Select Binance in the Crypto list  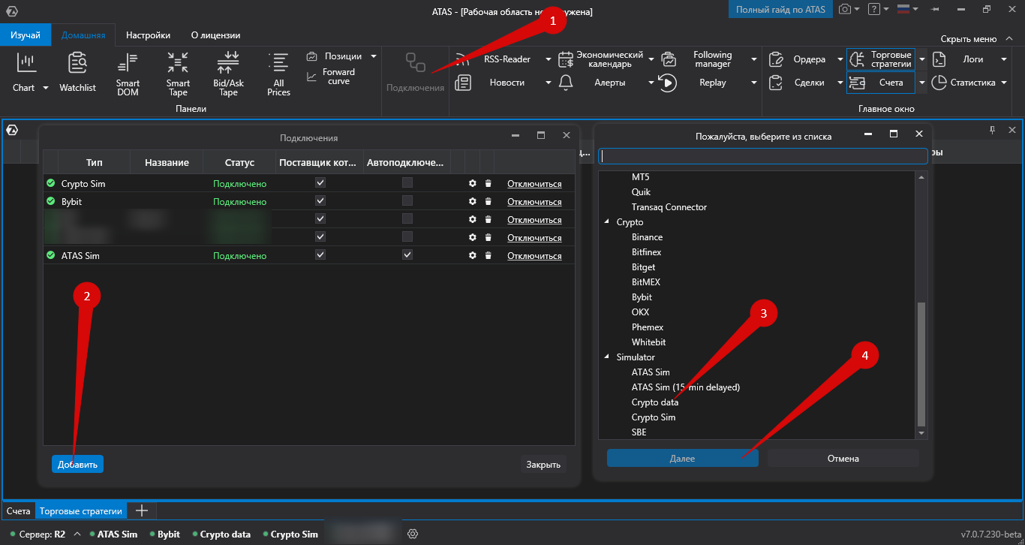pyautogui.click(x=648, y=237)
